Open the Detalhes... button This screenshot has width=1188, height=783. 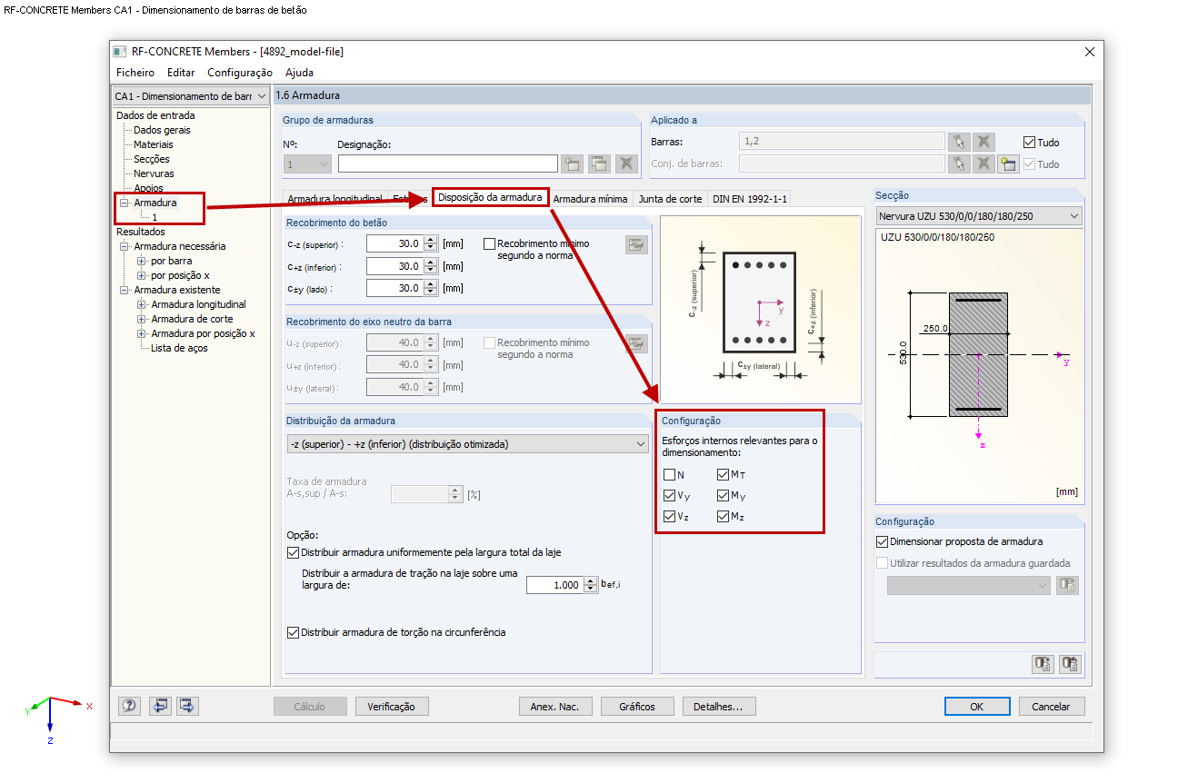click(718, 707)
